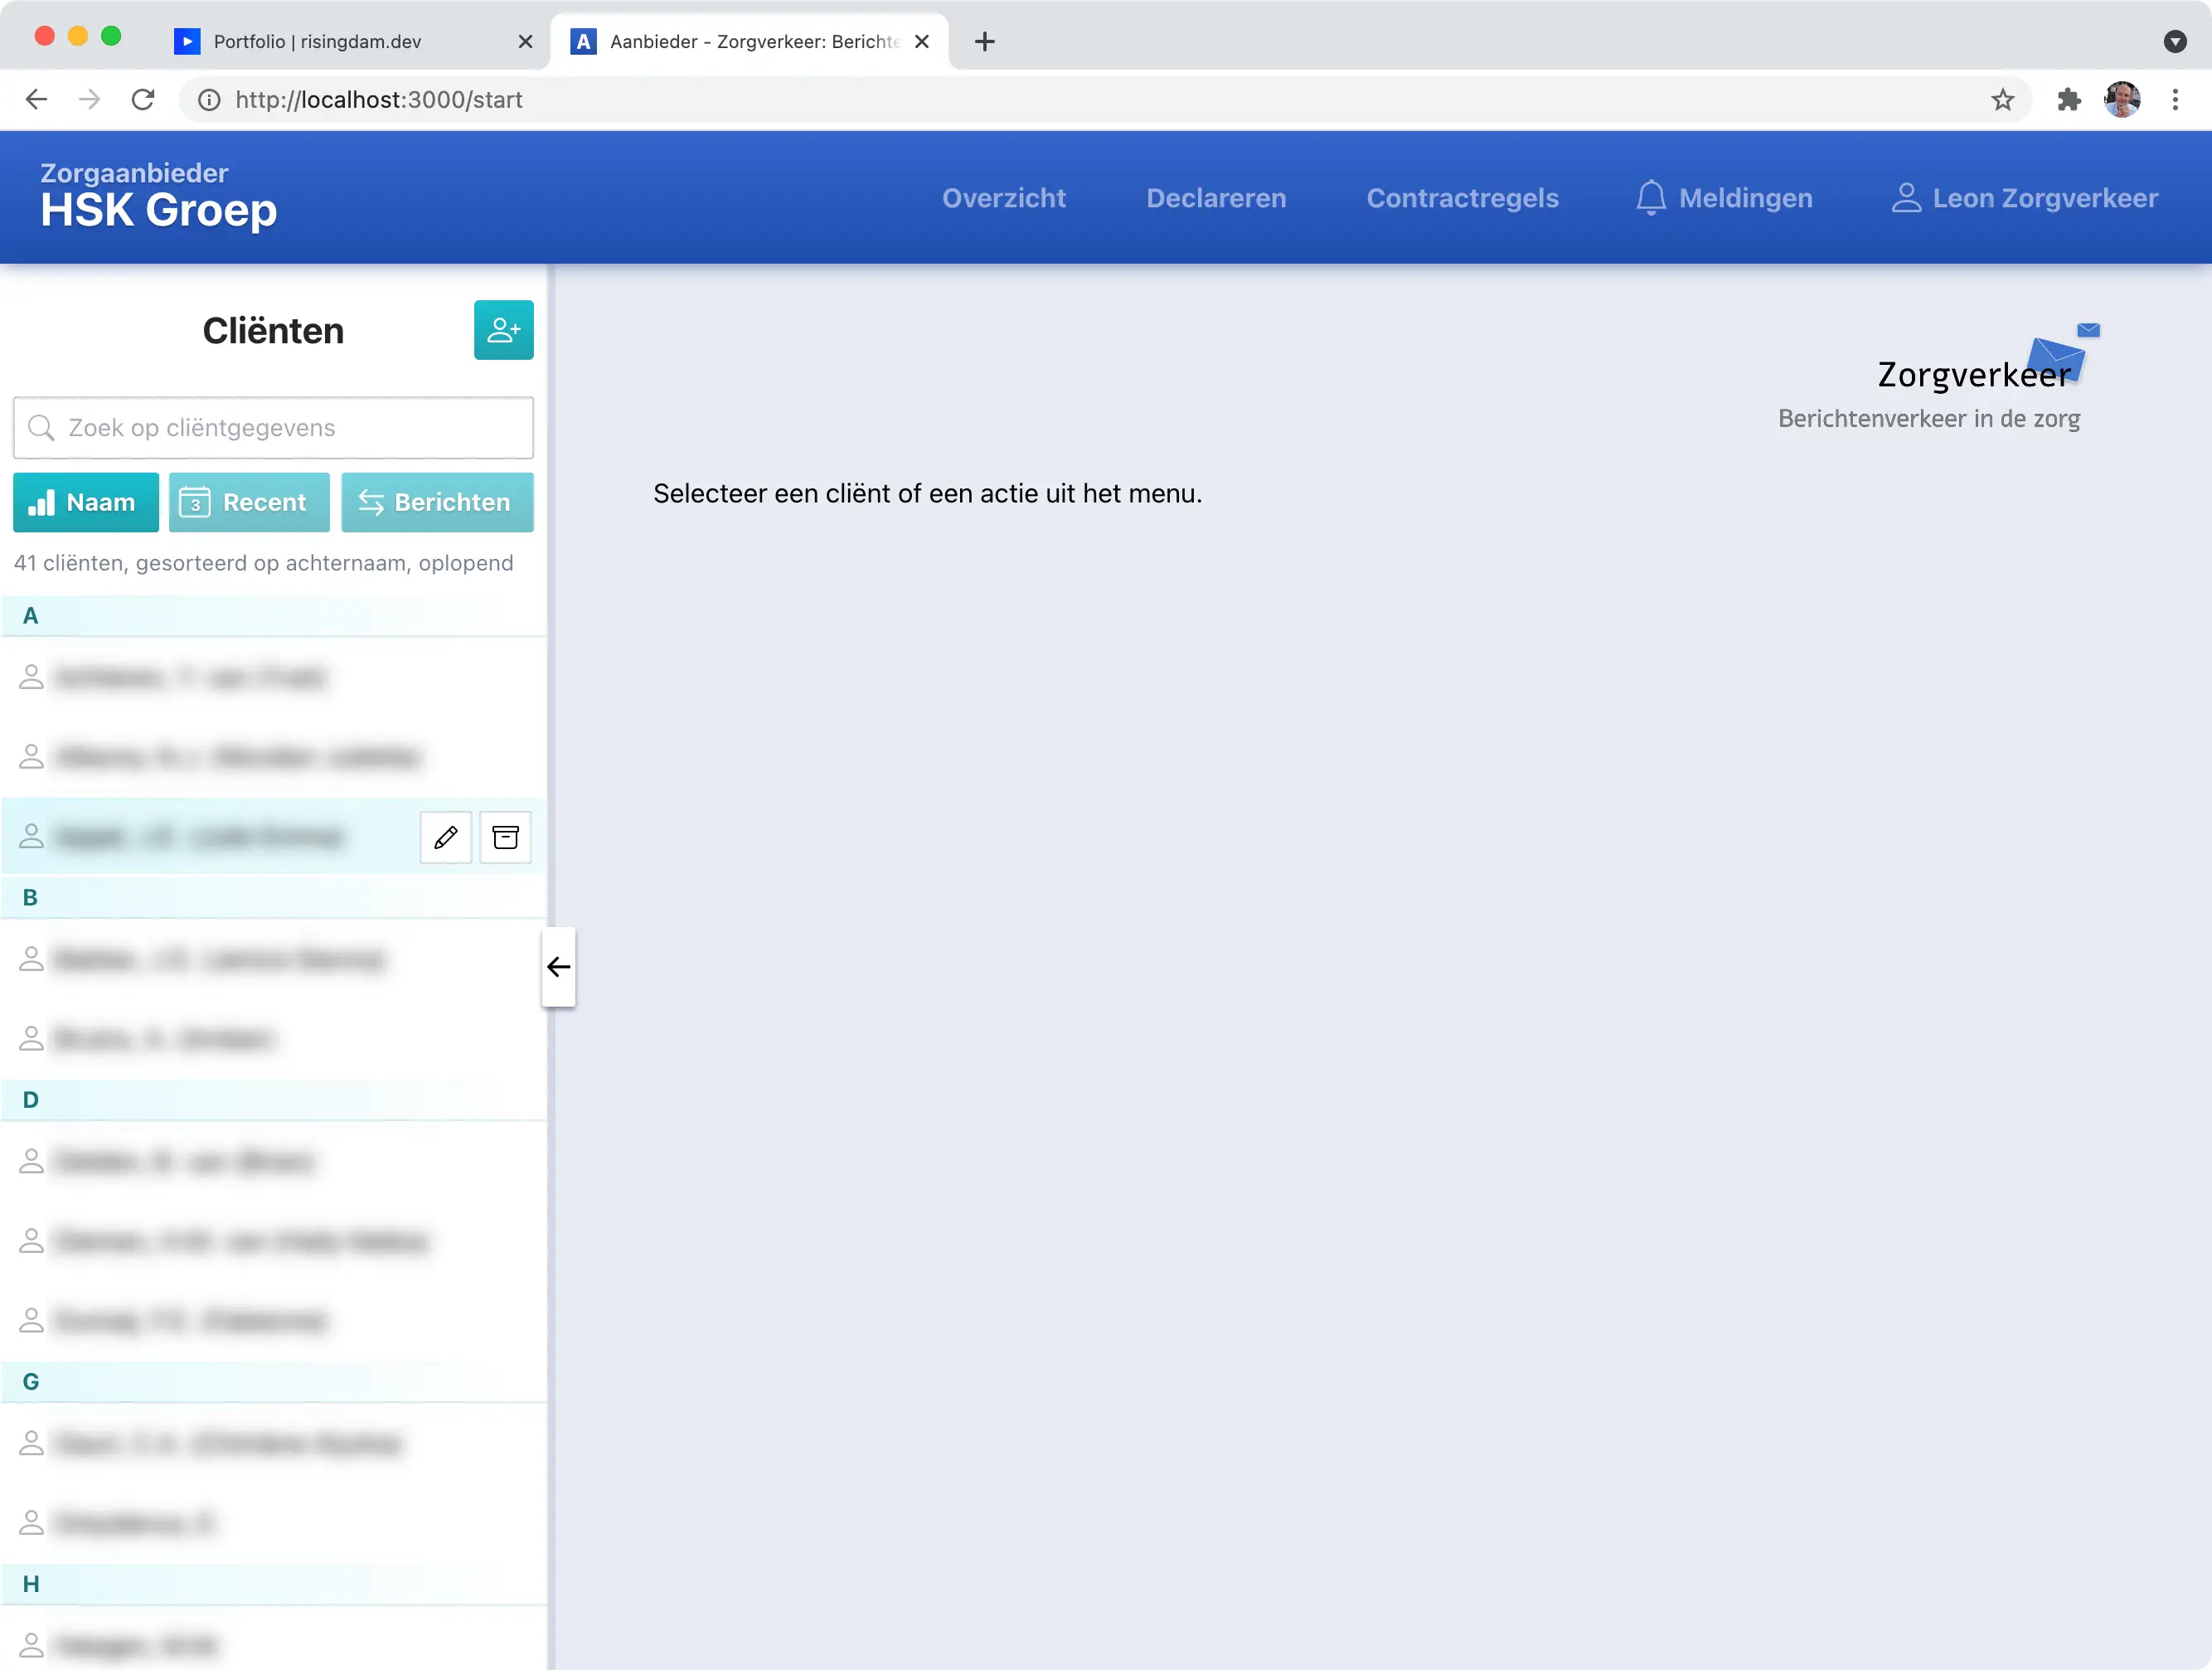
Task: Focus the client search field
Action: point(273,428)
